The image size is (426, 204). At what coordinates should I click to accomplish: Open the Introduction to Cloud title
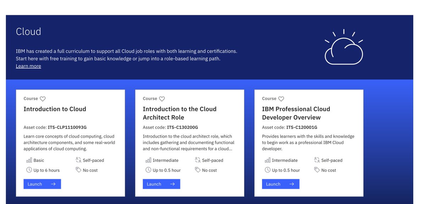coord(55,109)
